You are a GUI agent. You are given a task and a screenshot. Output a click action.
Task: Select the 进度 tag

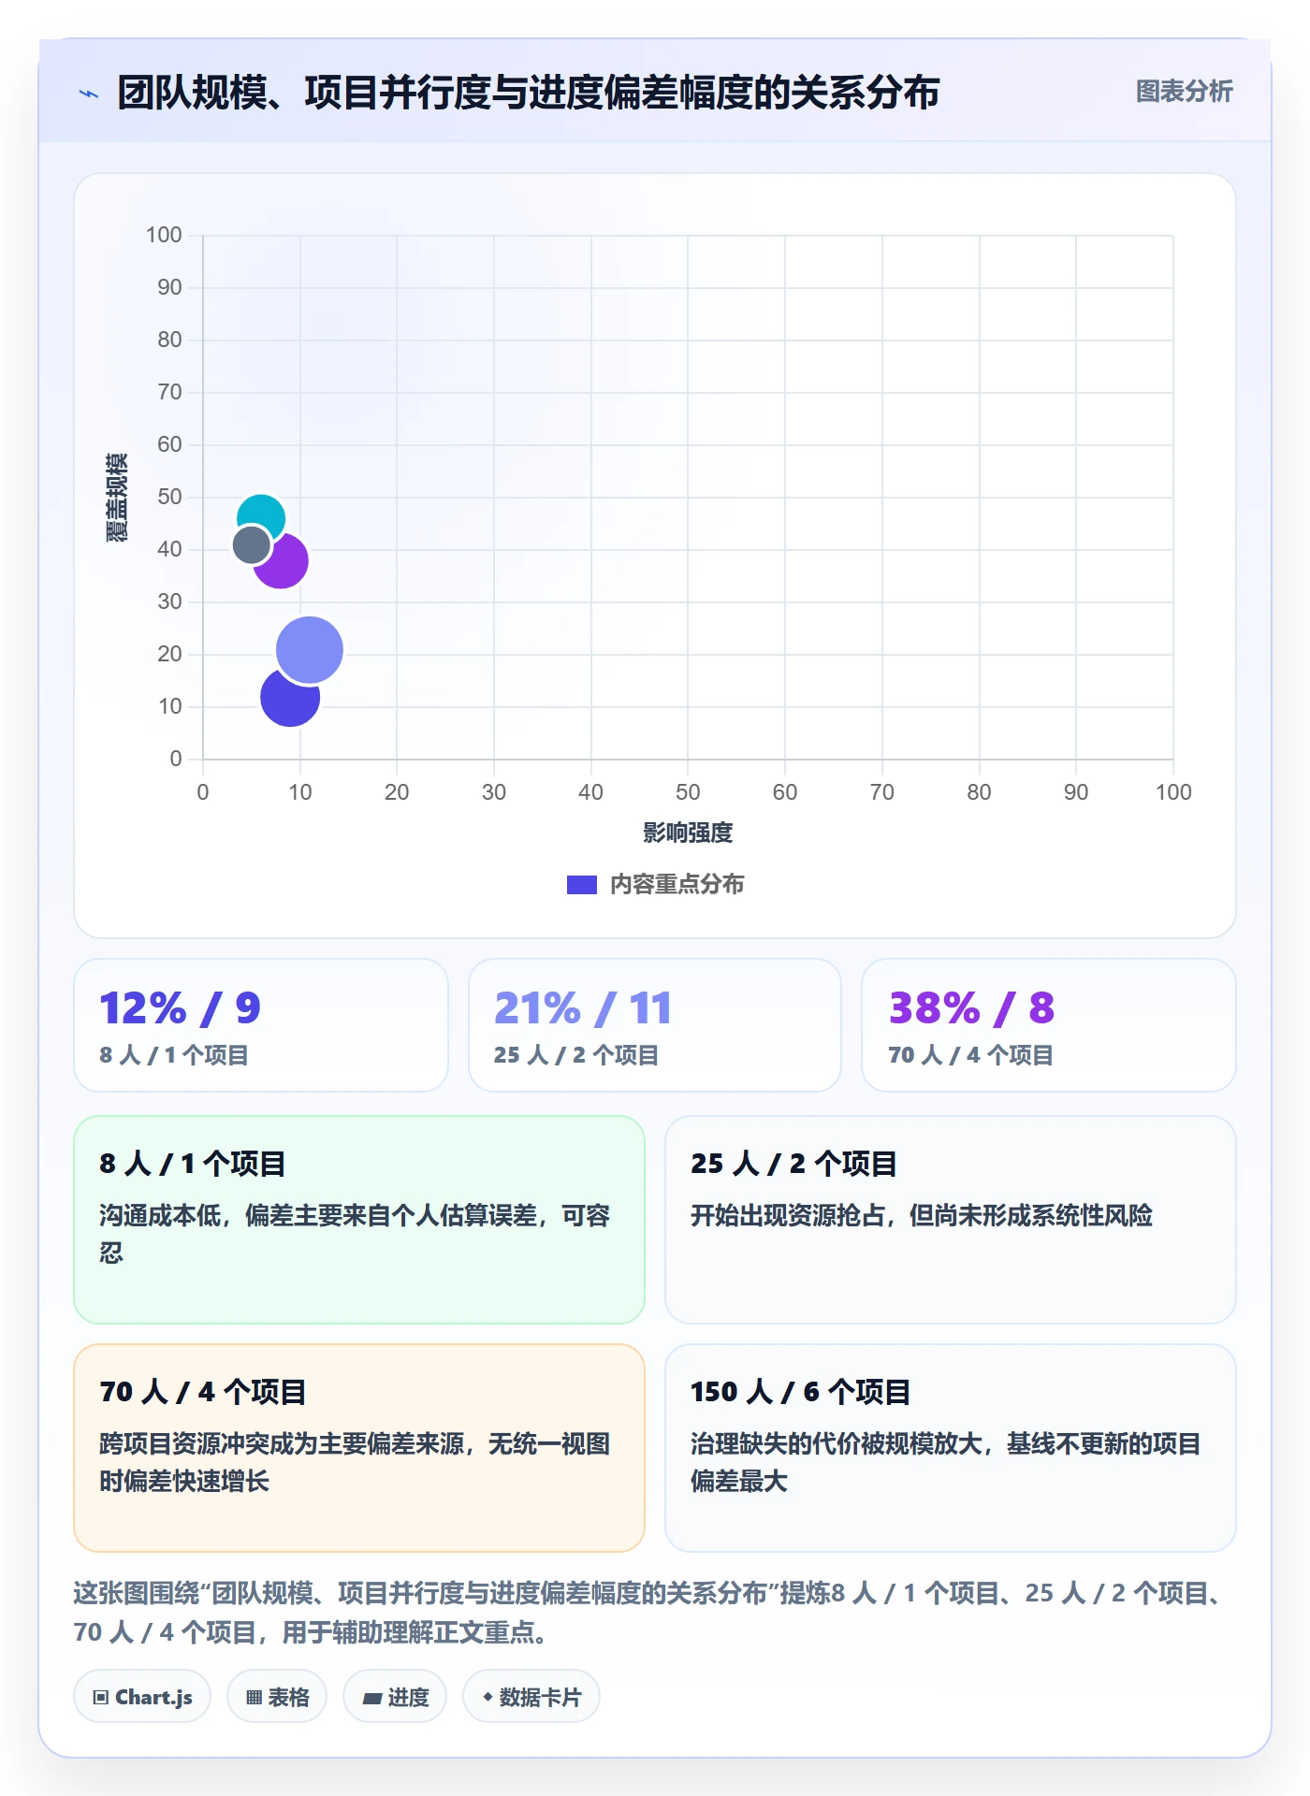395,1697
